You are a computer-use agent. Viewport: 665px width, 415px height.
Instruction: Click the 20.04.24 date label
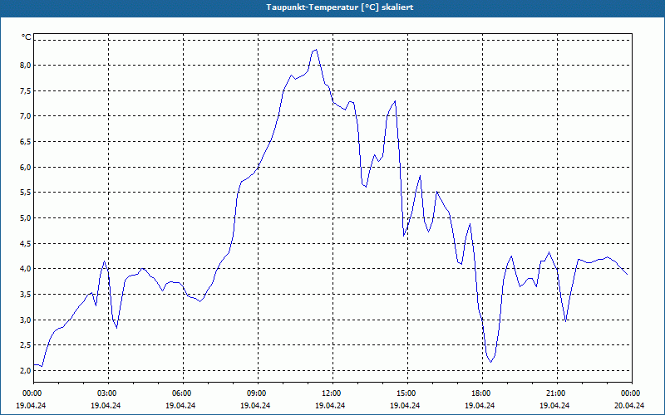(x=629, y=405)
